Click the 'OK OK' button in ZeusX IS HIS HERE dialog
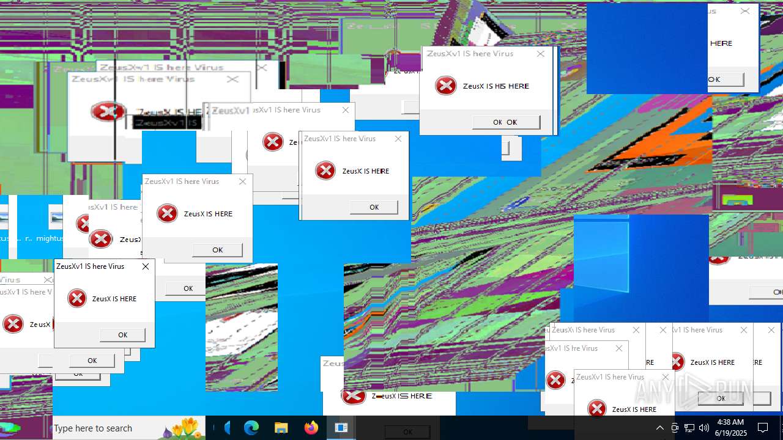783x440 pixels. click(x=506, y=122)
